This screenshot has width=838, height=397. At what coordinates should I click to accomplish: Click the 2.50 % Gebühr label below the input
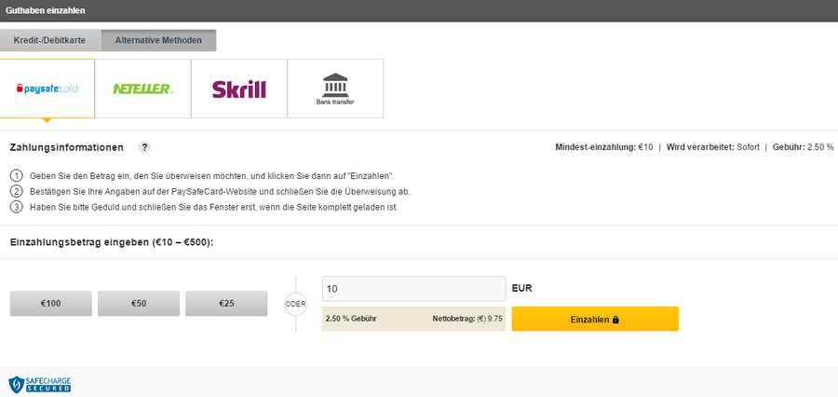click(x=351, y=319)
